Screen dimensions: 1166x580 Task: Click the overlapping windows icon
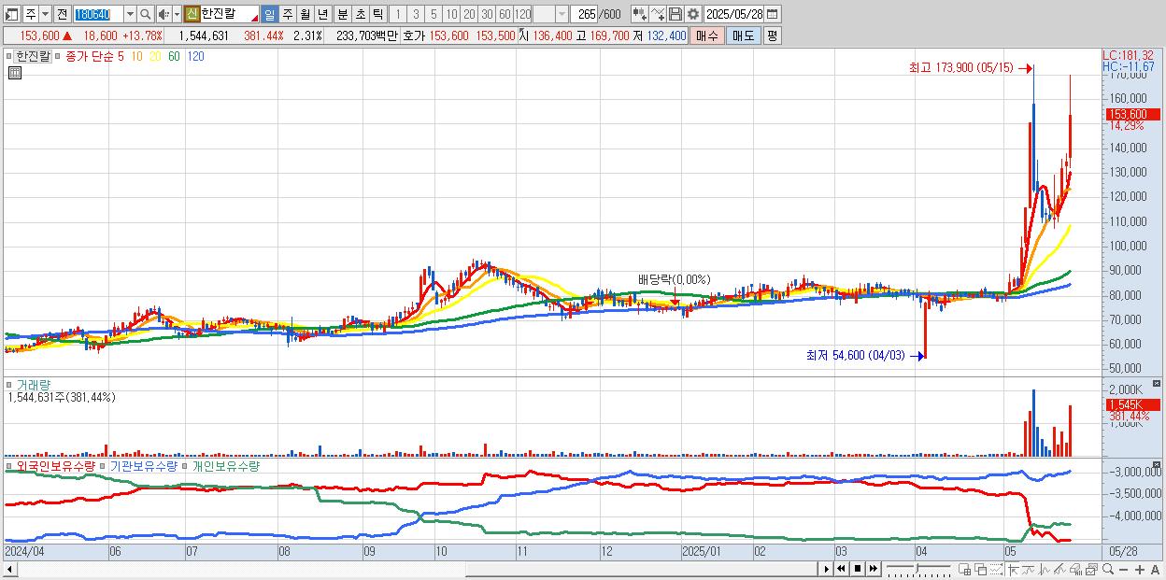[x=981, y=569]
